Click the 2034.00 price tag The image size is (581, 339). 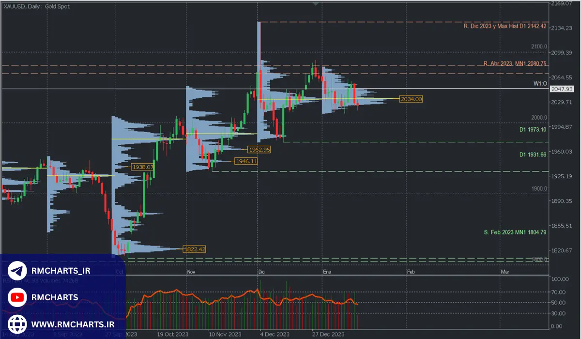coord(411,98)
